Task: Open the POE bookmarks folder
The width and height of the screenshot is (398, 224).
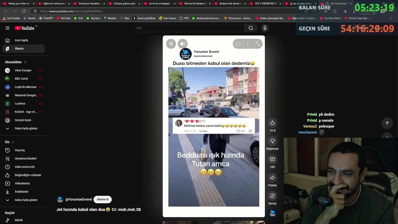Action: [184, 18]
